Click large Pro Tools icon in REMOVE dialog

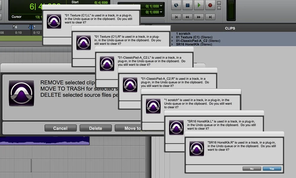tap(22, 93)
